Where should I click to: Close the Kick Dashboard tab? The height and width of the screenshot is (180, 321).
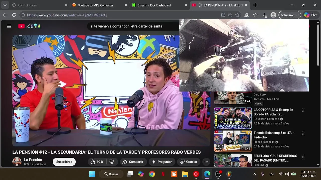pos(186,5)
